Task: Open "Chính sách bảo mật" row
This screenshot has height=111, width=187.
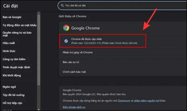Action: pos(123,72)
